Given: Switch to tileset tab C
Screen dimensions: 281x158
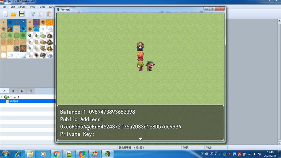Looking at the screenshot, I should pos(22,91).
